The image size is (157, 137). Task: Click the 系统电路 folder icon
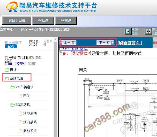click(7, 79)
